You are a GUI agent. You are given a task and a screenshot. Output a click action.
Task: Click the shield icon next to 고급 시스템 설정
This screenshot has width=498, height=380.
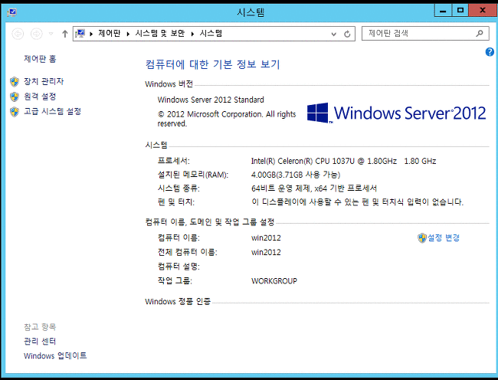[15, 111]
